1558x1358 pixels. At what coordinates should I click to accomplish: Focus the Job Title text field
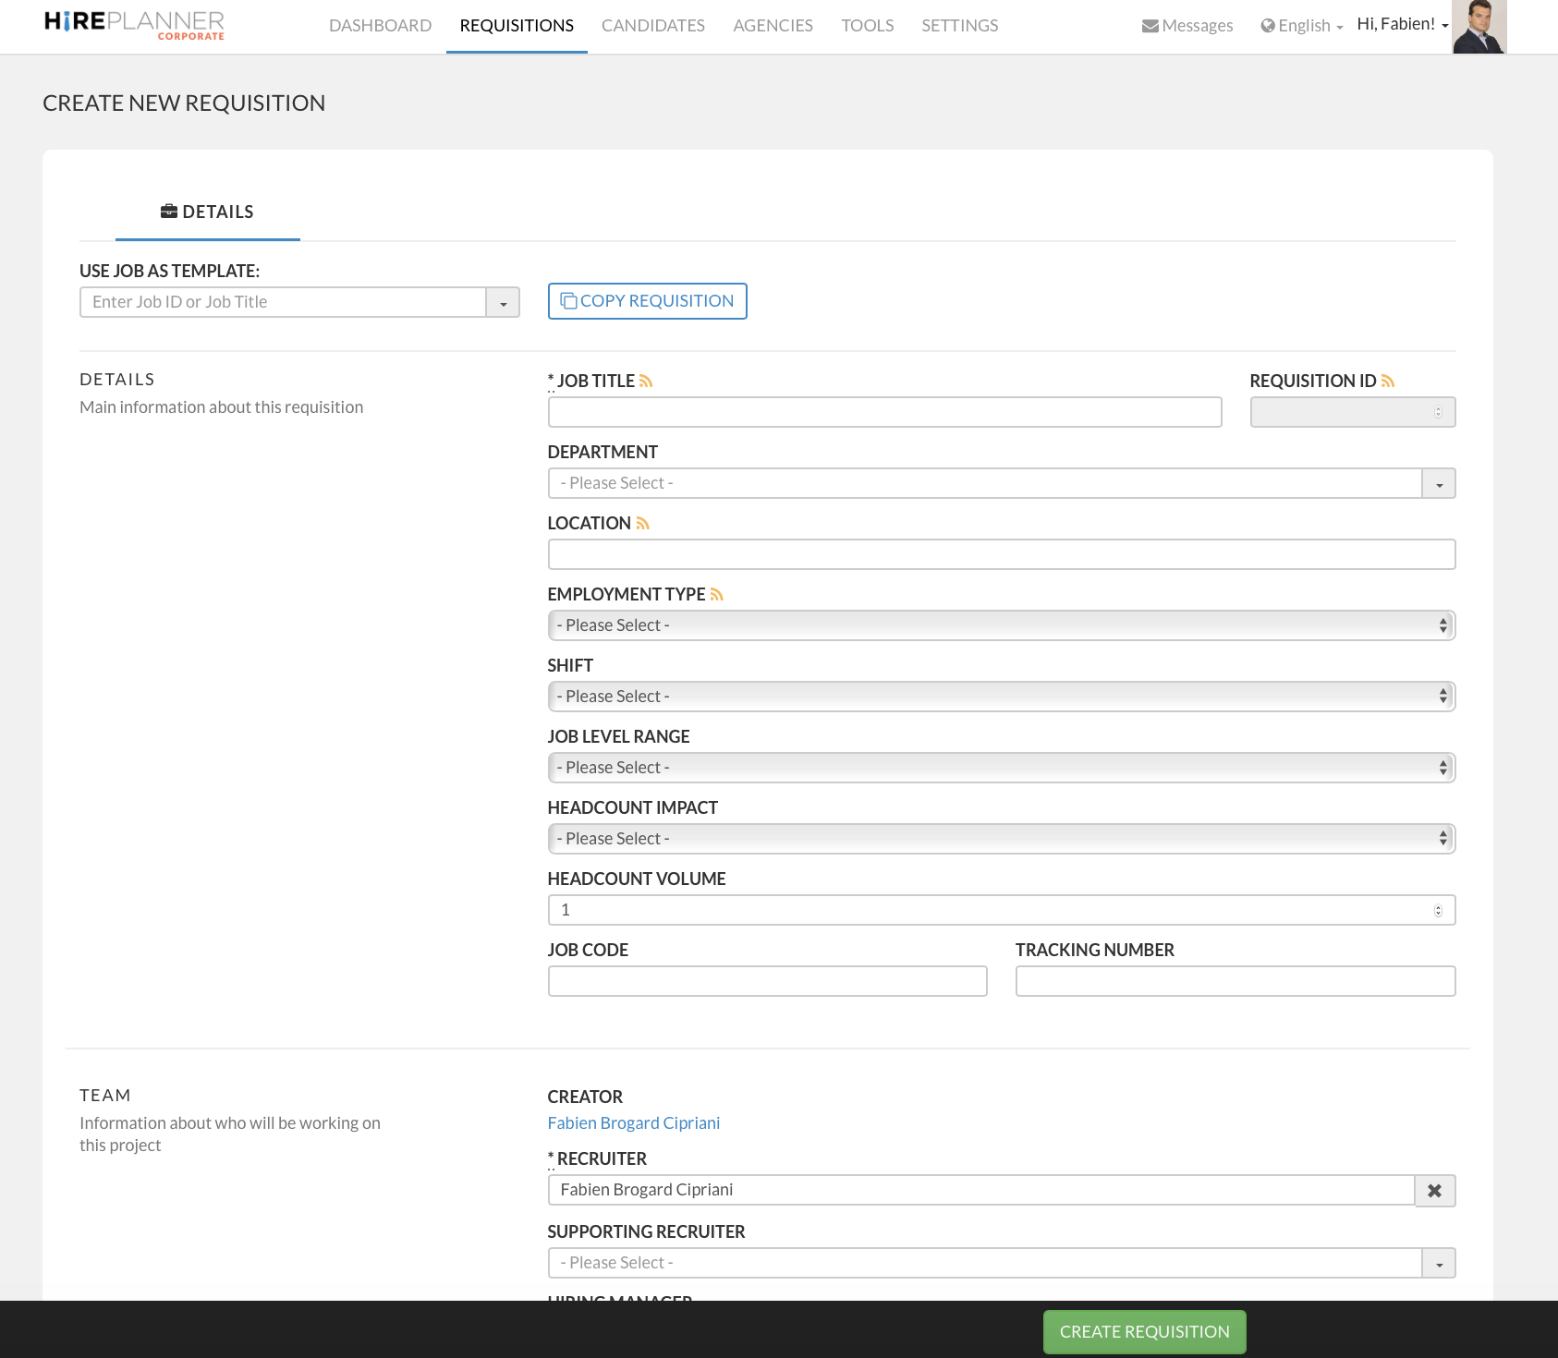click(884, 412)
